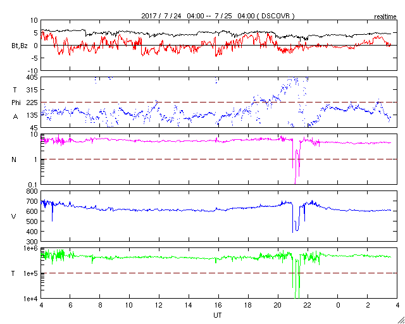The height and width of the screenshot is (324, 405).
Task: Select the "1e+6" temperature tick
Action: tap(32, 248)
